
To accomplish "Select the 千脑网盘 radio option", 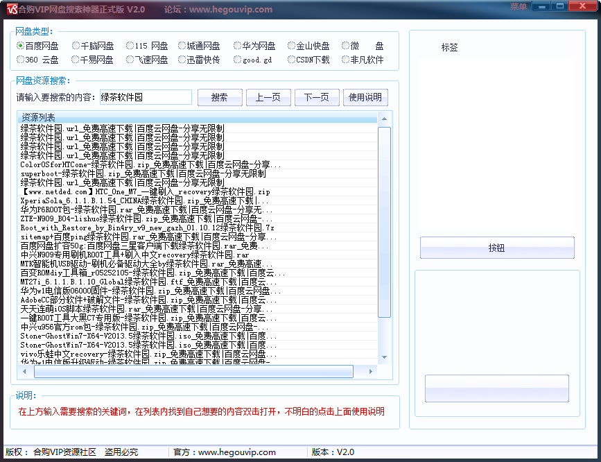I will click(x=93, y=46).
